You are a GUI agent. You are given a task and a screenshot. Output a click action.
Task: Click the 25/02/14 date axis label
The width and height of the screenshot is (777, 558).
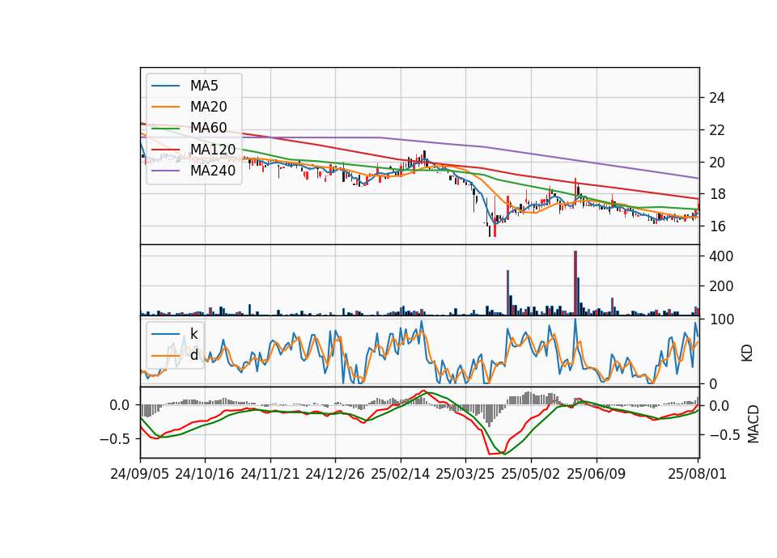click(x=401, y=474)
